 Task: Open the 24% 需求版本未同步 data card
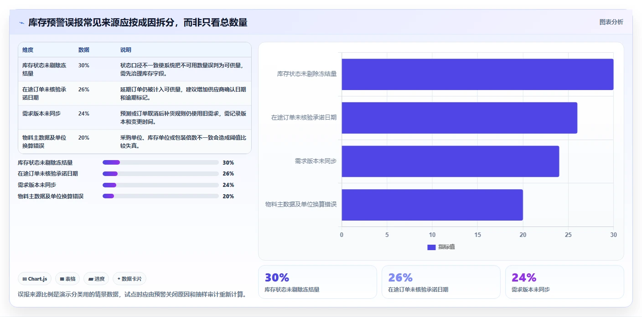tap(564, 282)
